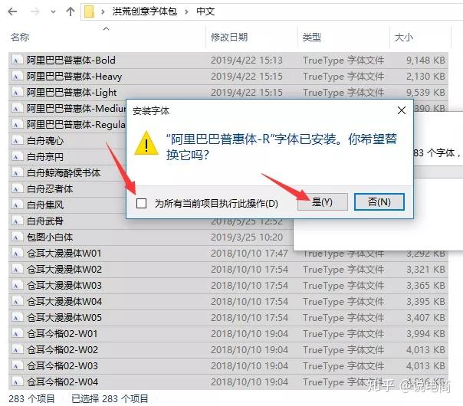Click date 2019/3/25 10:20 cell
Image resolution: width=463 pixels, height=406 pixels.
point(247,237)
